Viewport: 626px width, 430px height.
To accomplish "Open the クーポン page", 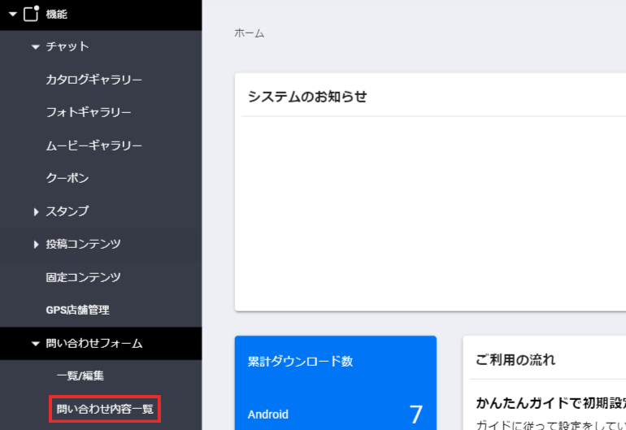I will [67, 178].
